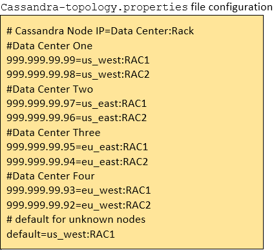The width and height of the screenshot is (274, 250).
Task: Click the 999.999.99.99=us_west:RAC1 entry
Action: tap(78, 60)
